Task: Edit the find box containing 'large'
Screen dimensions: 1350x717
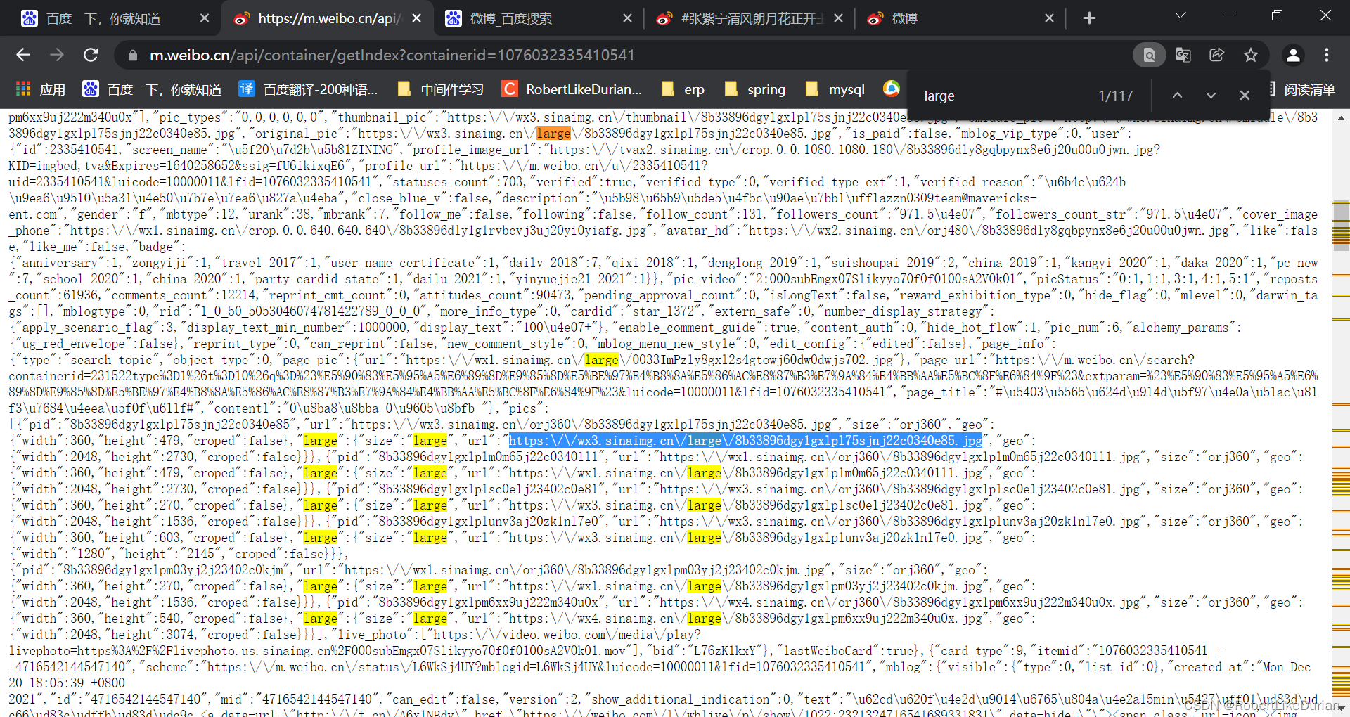Action: (x=1005, y=96)
